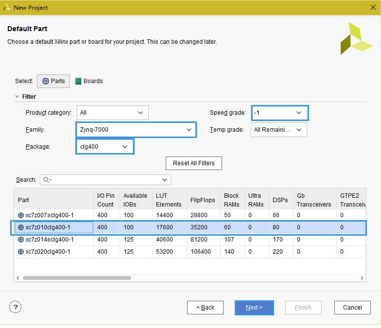381x328 pixels.
Task: Switch to the Parts selection tab
Action: coord(53,81)
